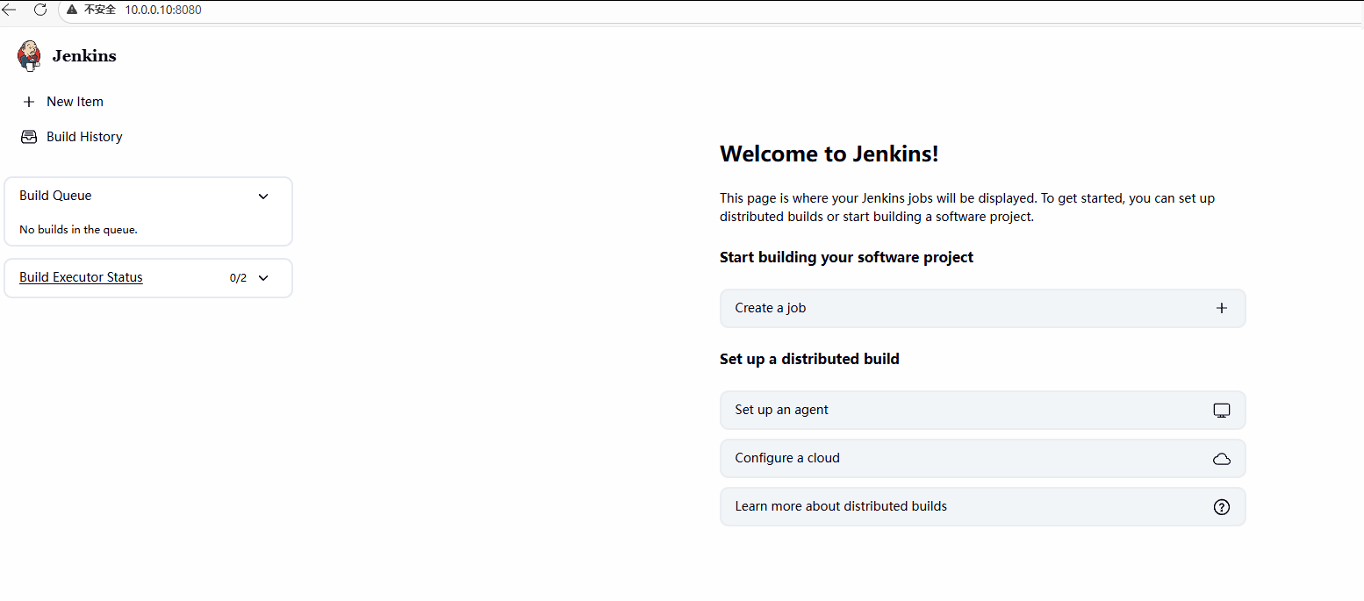
Task: Click the not-secure warning icon in address bar
Action: [x=73, y=10]
